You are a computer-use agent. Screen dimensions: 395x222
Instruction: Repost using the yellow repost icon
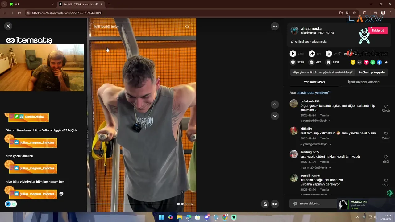353,62
